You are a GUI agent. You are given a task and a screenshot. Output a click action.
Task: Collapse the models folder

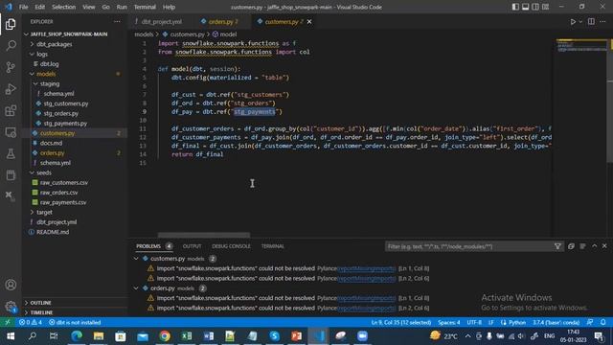coord(46,74)
